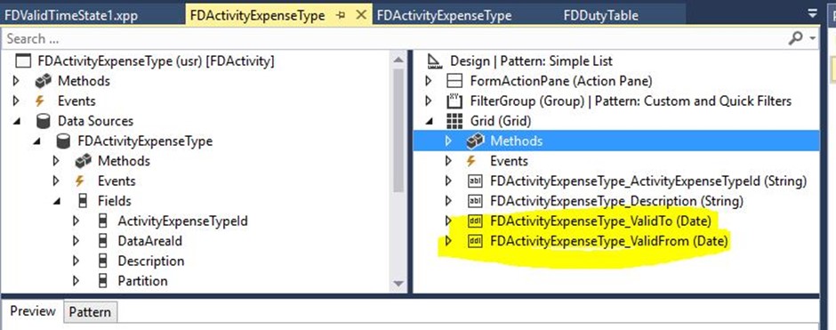The image size is (836, 330).
Task: Click the lightning Events icon under Grid
Action: [x=471, y=161]
